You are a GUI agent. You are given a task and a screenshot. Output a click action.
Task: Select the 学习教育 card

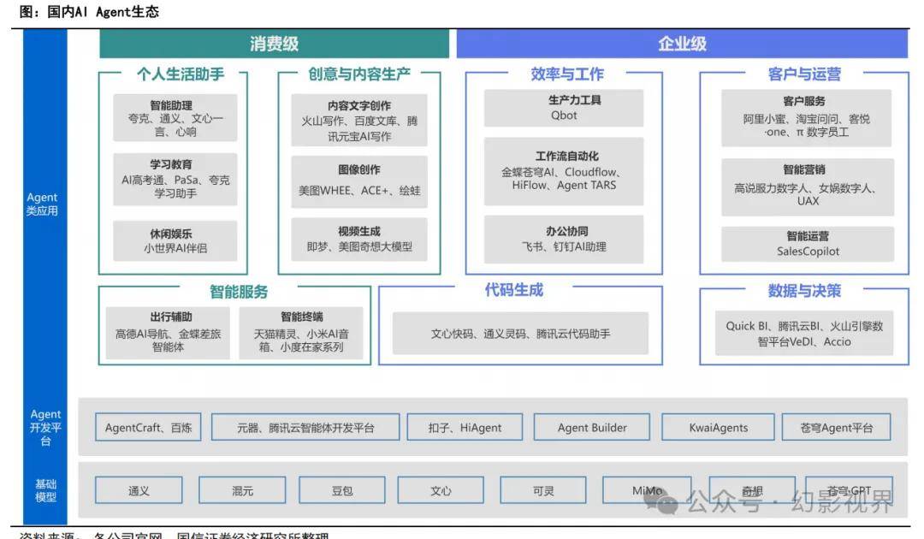(175, 179)
